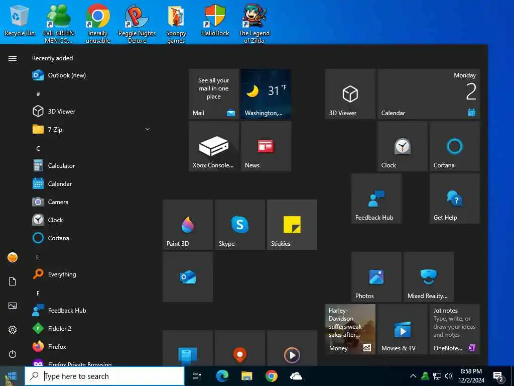Open the Clock tile

pyautogui.click(x=402, y=146)
